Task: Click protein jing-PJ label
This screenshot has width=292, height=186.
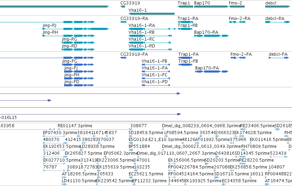Action: pos(71,68)
